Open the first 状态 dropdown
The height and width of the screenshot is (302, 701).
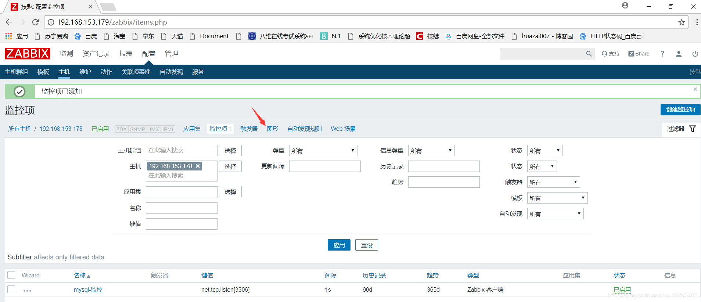tap(545, 151)
